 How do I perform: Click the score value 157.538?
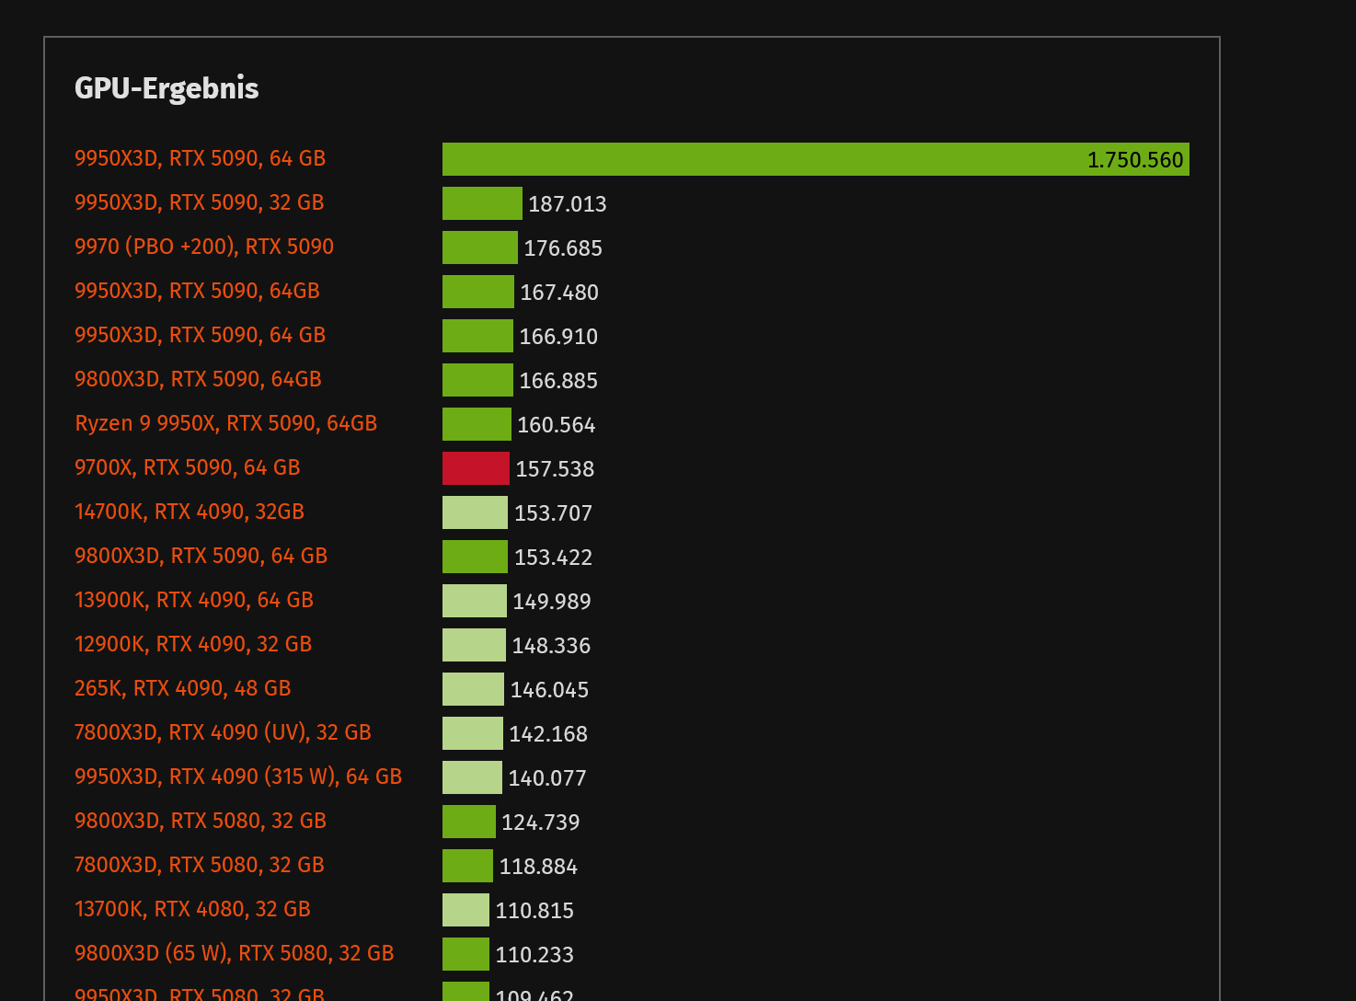[555, 469]
